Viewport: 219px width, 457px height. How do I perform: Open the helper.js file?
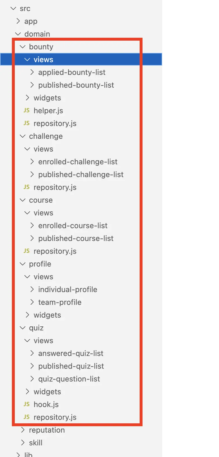coord(48,111)
